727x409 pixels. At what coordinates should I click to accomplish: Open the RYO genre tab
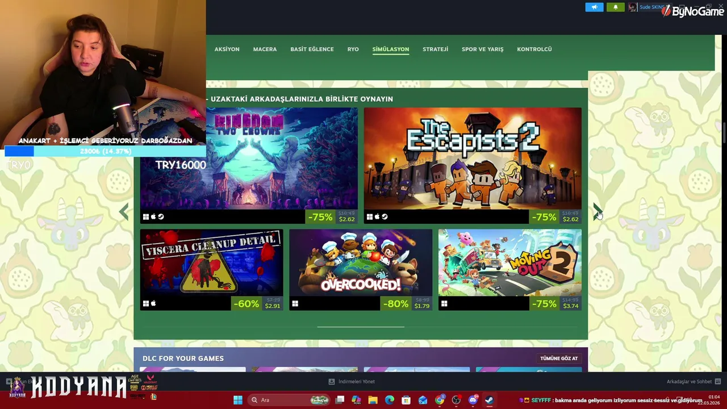[x=353, y=49]
